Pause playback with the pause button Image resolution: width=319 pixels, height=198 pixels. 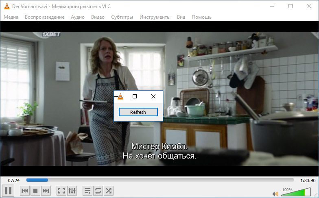pyautogui.click(x=8, y=191)
